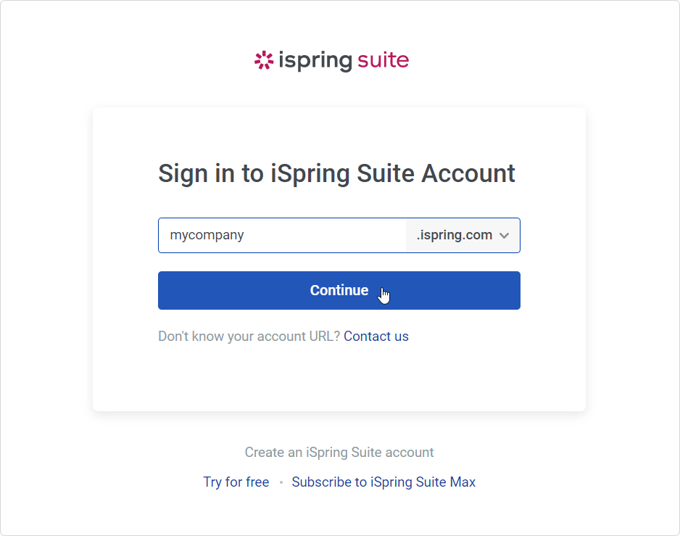Open the .ispring.com domain dropdown
The height and width of the screenshot is (536, 680).
(463, 235)
